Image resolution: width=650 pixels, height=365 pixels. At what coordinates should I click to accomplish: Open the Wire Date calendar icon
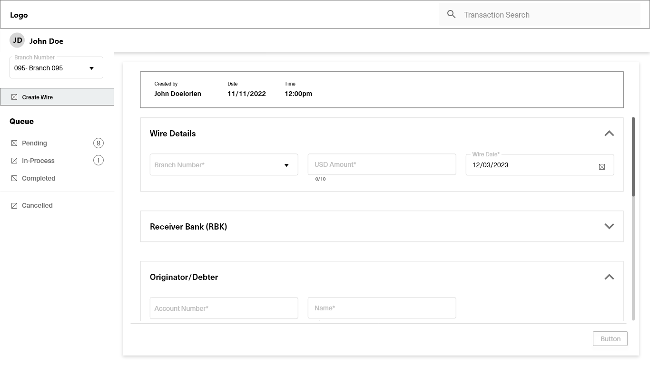tap(602, 167)
